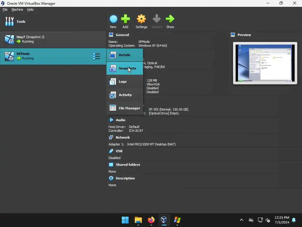
Task: Click the Audio section heading
Action: tap(121, 120)
